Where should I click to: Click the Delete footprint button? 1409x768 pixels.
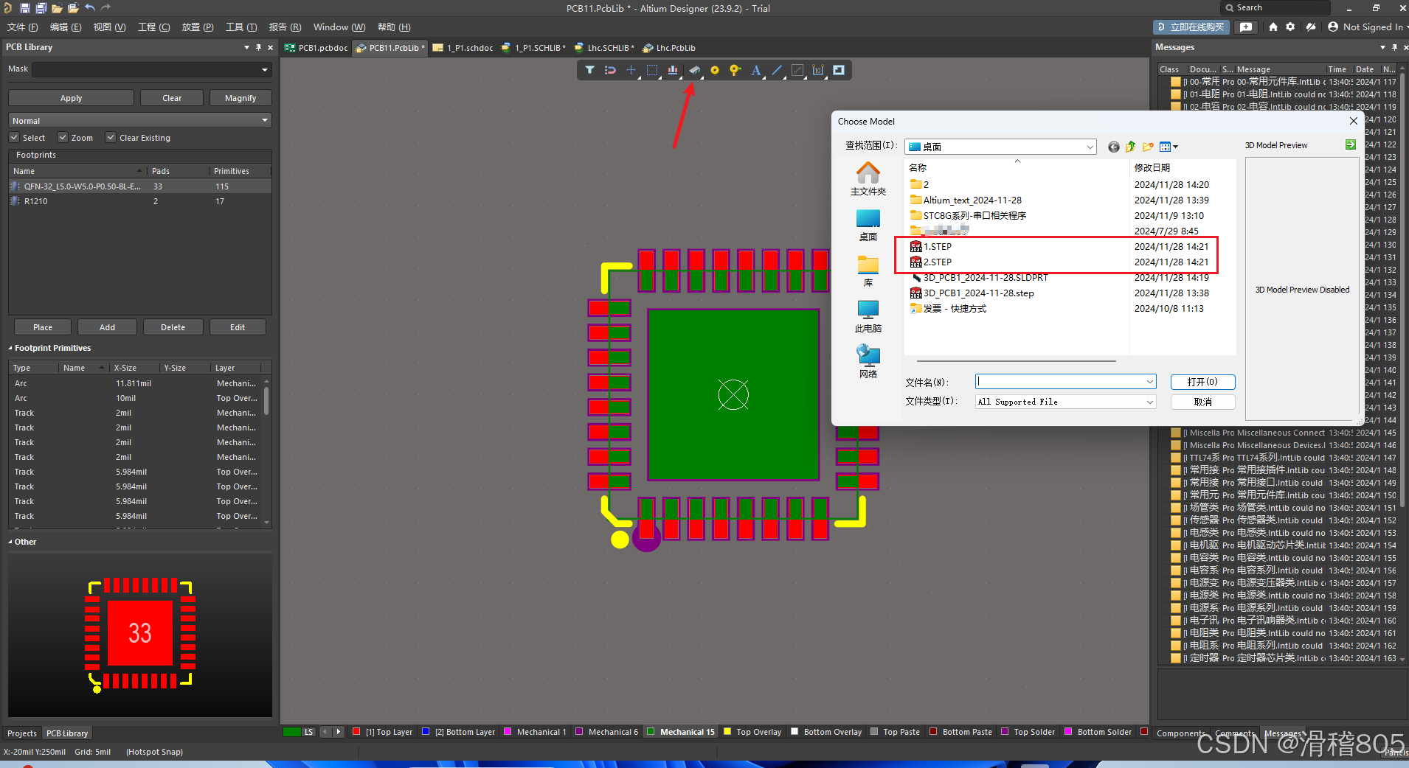coord(173,327)
